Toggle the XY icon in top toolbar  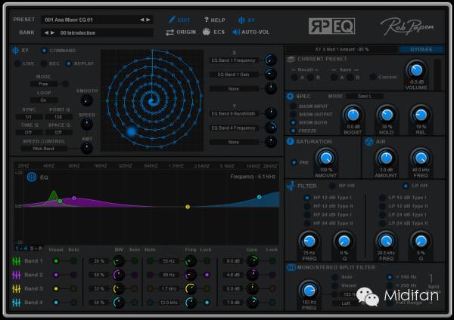[x=241, y=20]
